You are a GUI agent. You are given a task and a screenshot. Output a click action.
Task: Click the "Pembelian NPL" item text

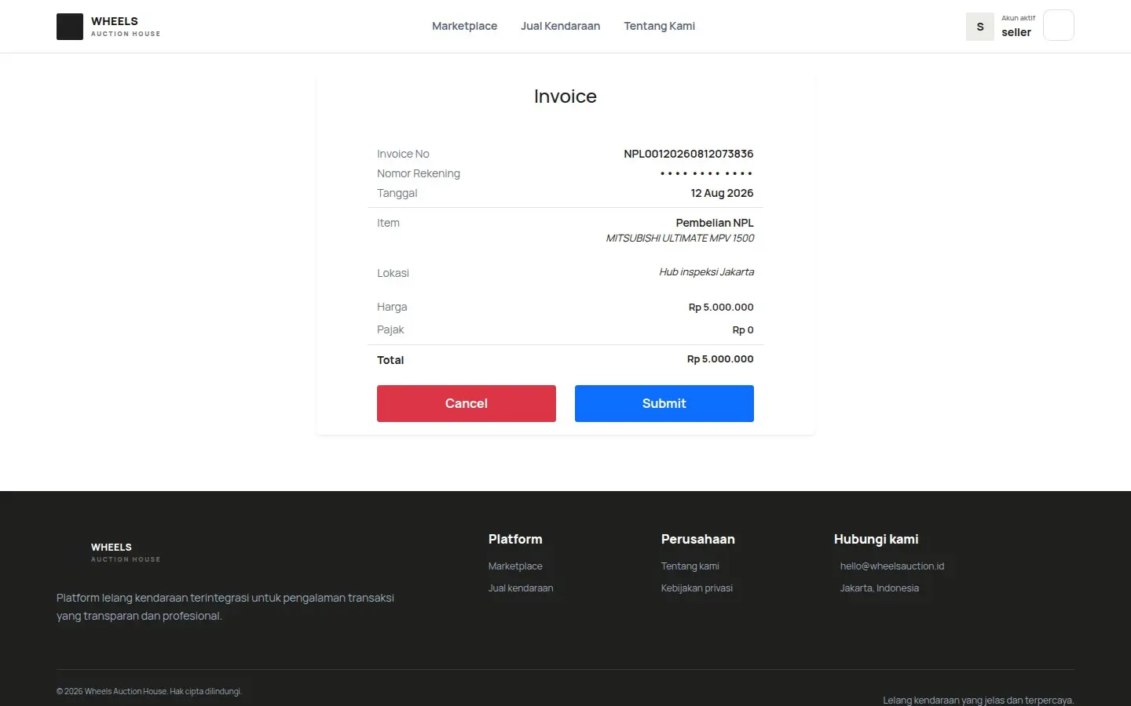(715, 223)
